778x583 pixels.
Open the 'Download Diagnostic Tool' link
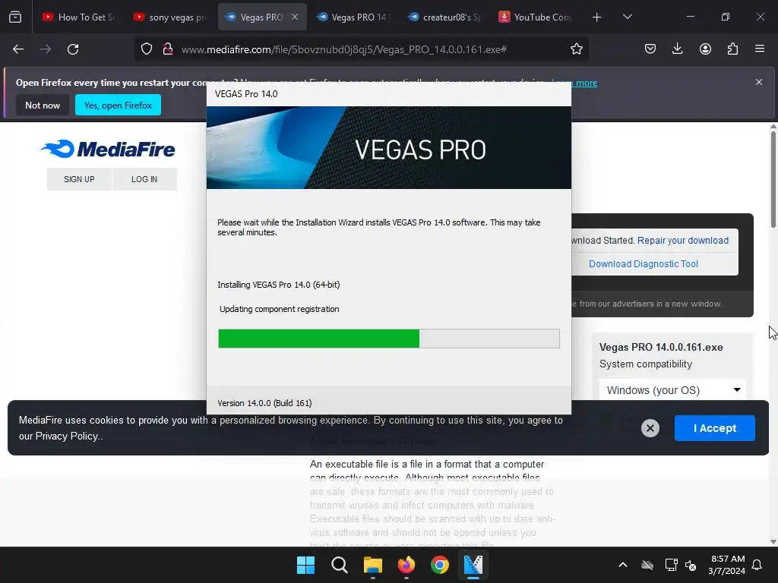[x=643, y=263]
